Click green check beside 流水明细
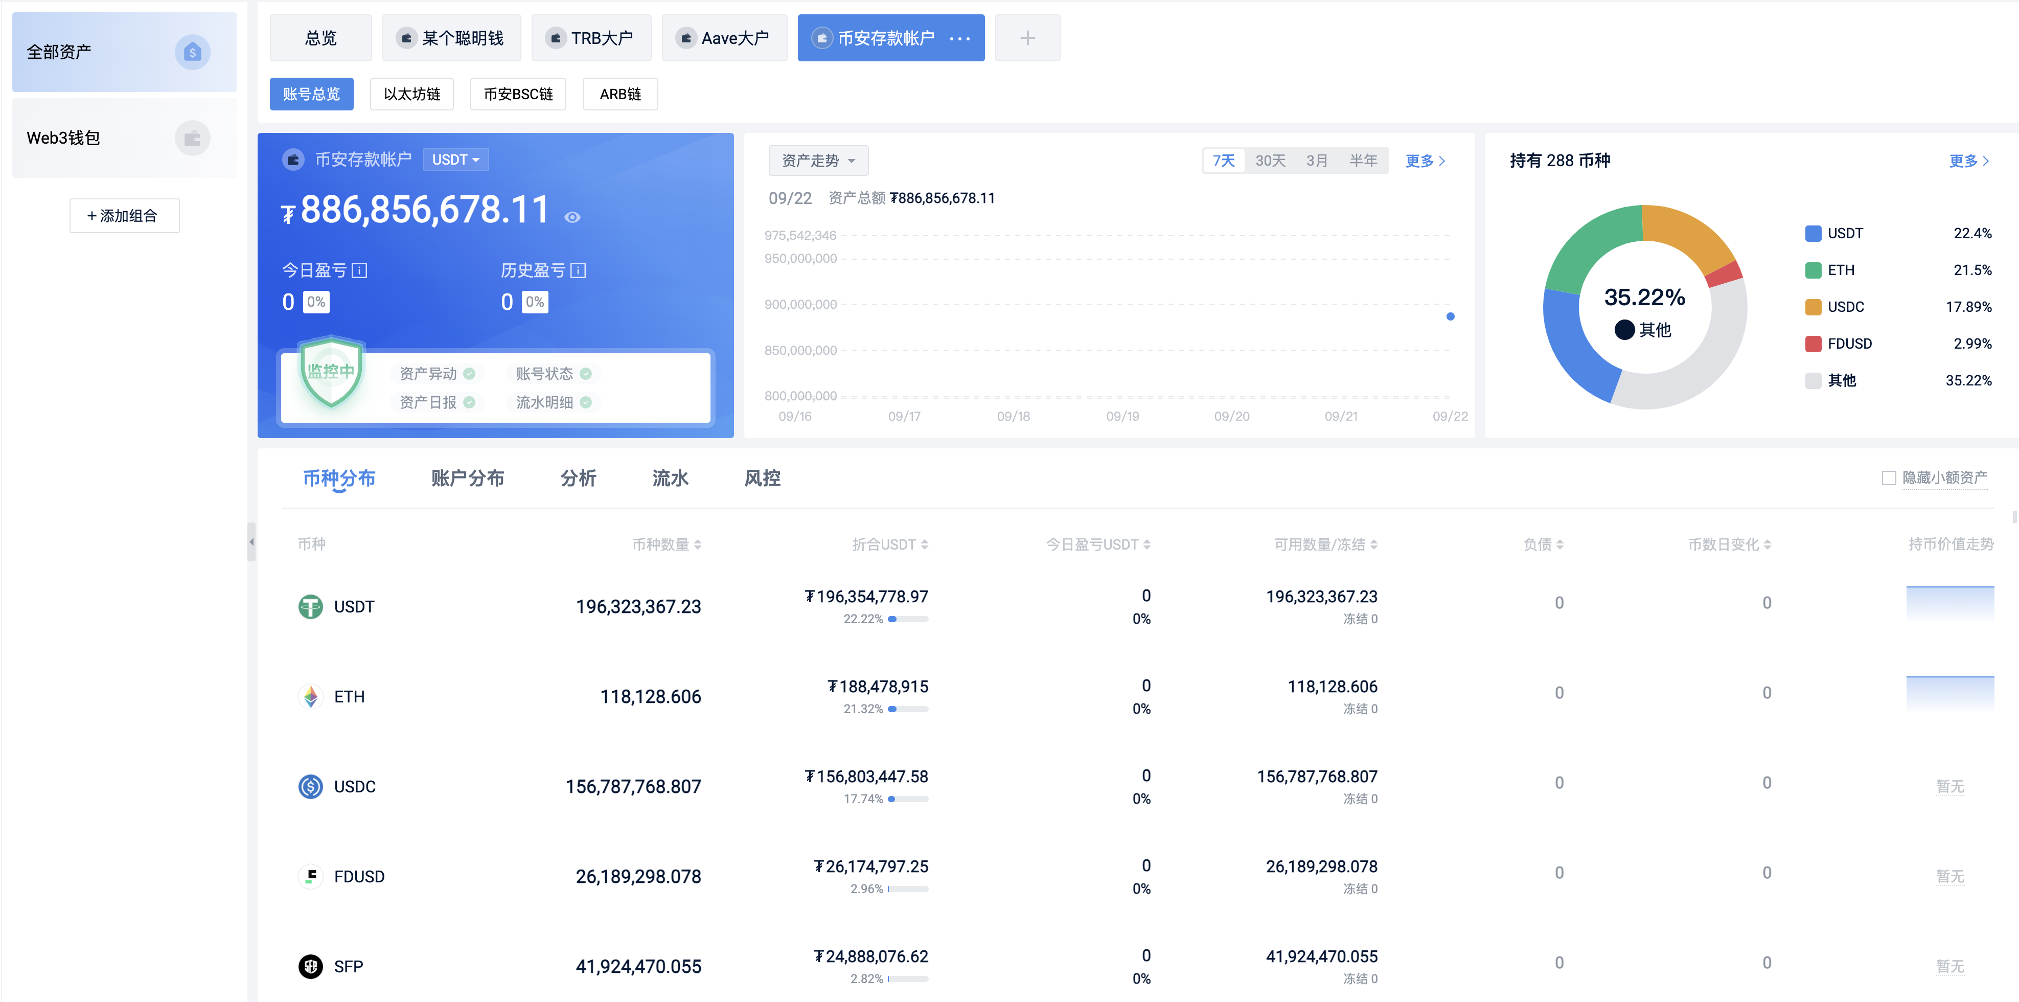The image size is (2019, 1002). [x=585, y=402]
